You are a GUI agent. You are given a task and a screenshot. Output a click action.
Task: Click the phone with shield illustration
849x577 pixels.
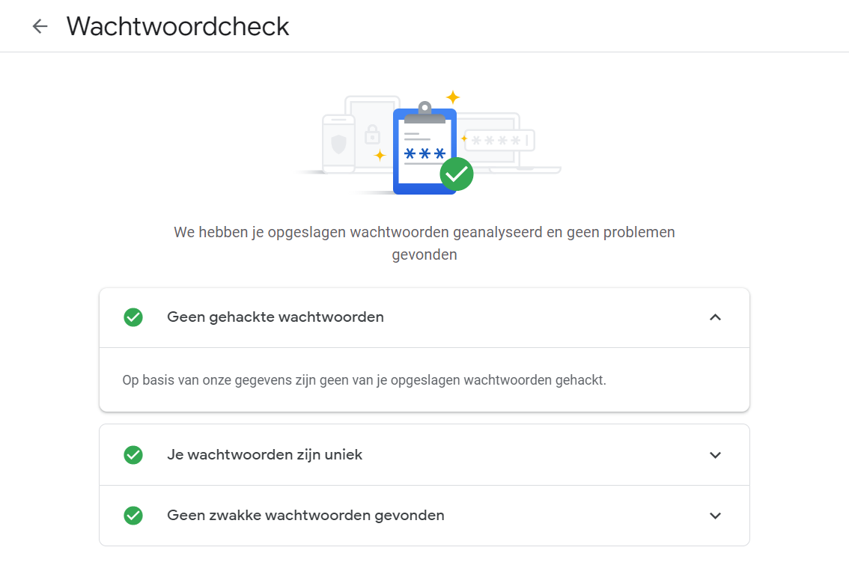coord(338,144)
